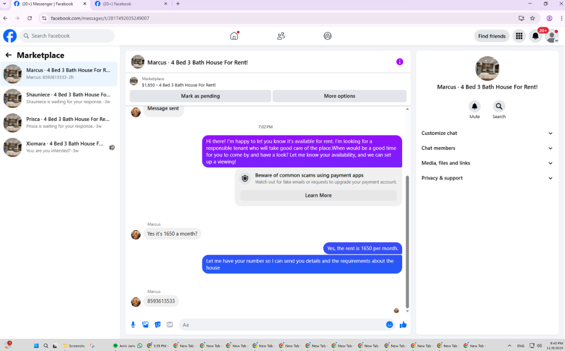
Task: Mute the conversation via bell icon
Action: (x=474, y=106)
